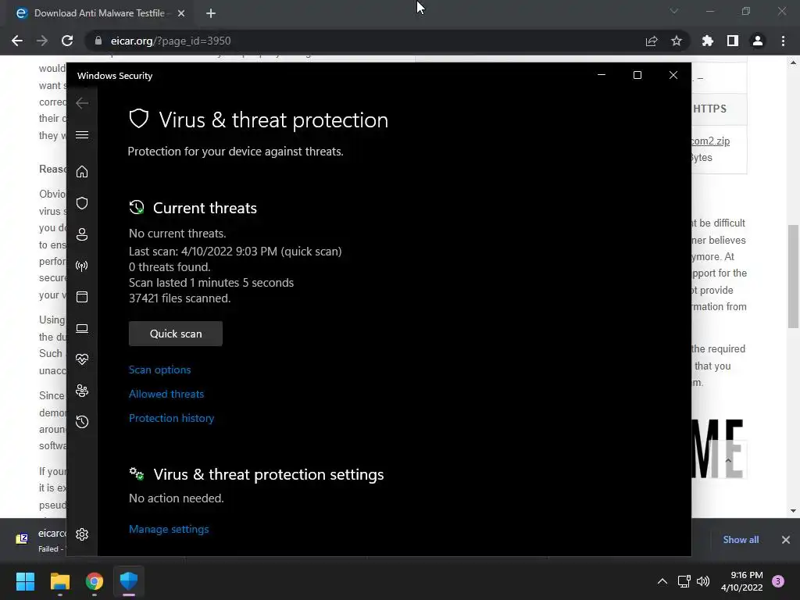Open network status tray icon
The image size is (800, 600).
tap(684, 581)
